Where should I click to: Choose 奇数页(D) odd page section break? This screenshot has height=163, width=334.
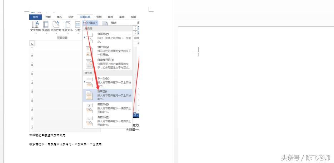[x=108, y=121]
